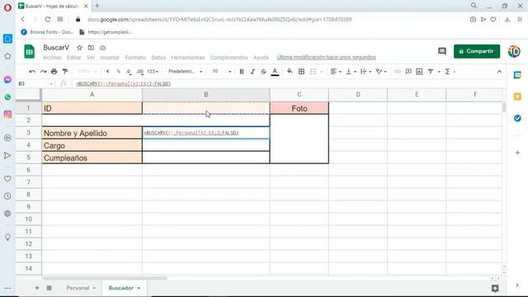Open text wrapping dropdown

coord(365,72)
